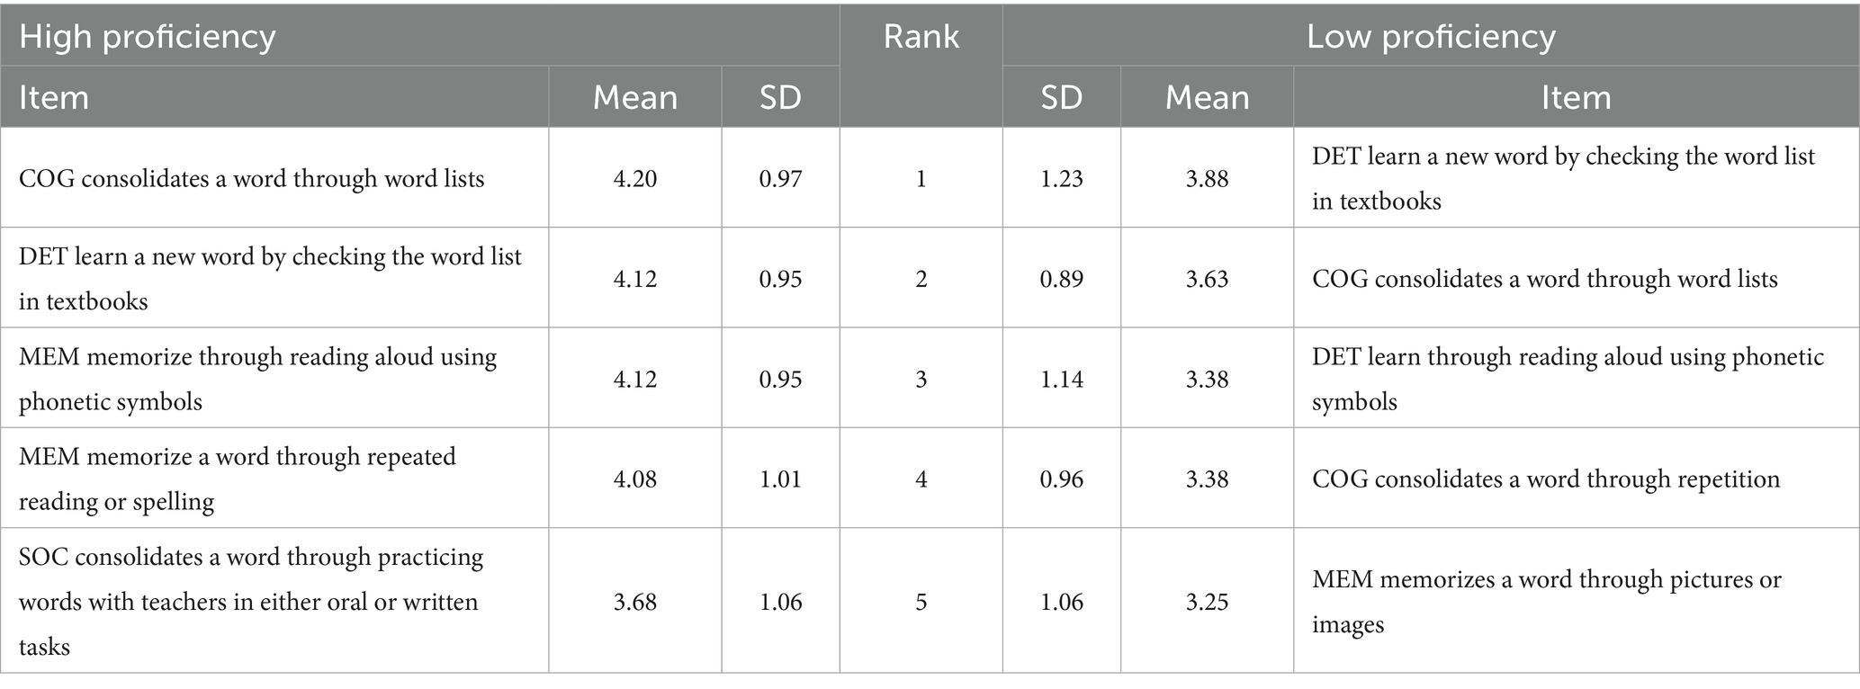Select the Mean header under High proficiency
Screen dimensions: 1860x689
click(x=634, y=97)
